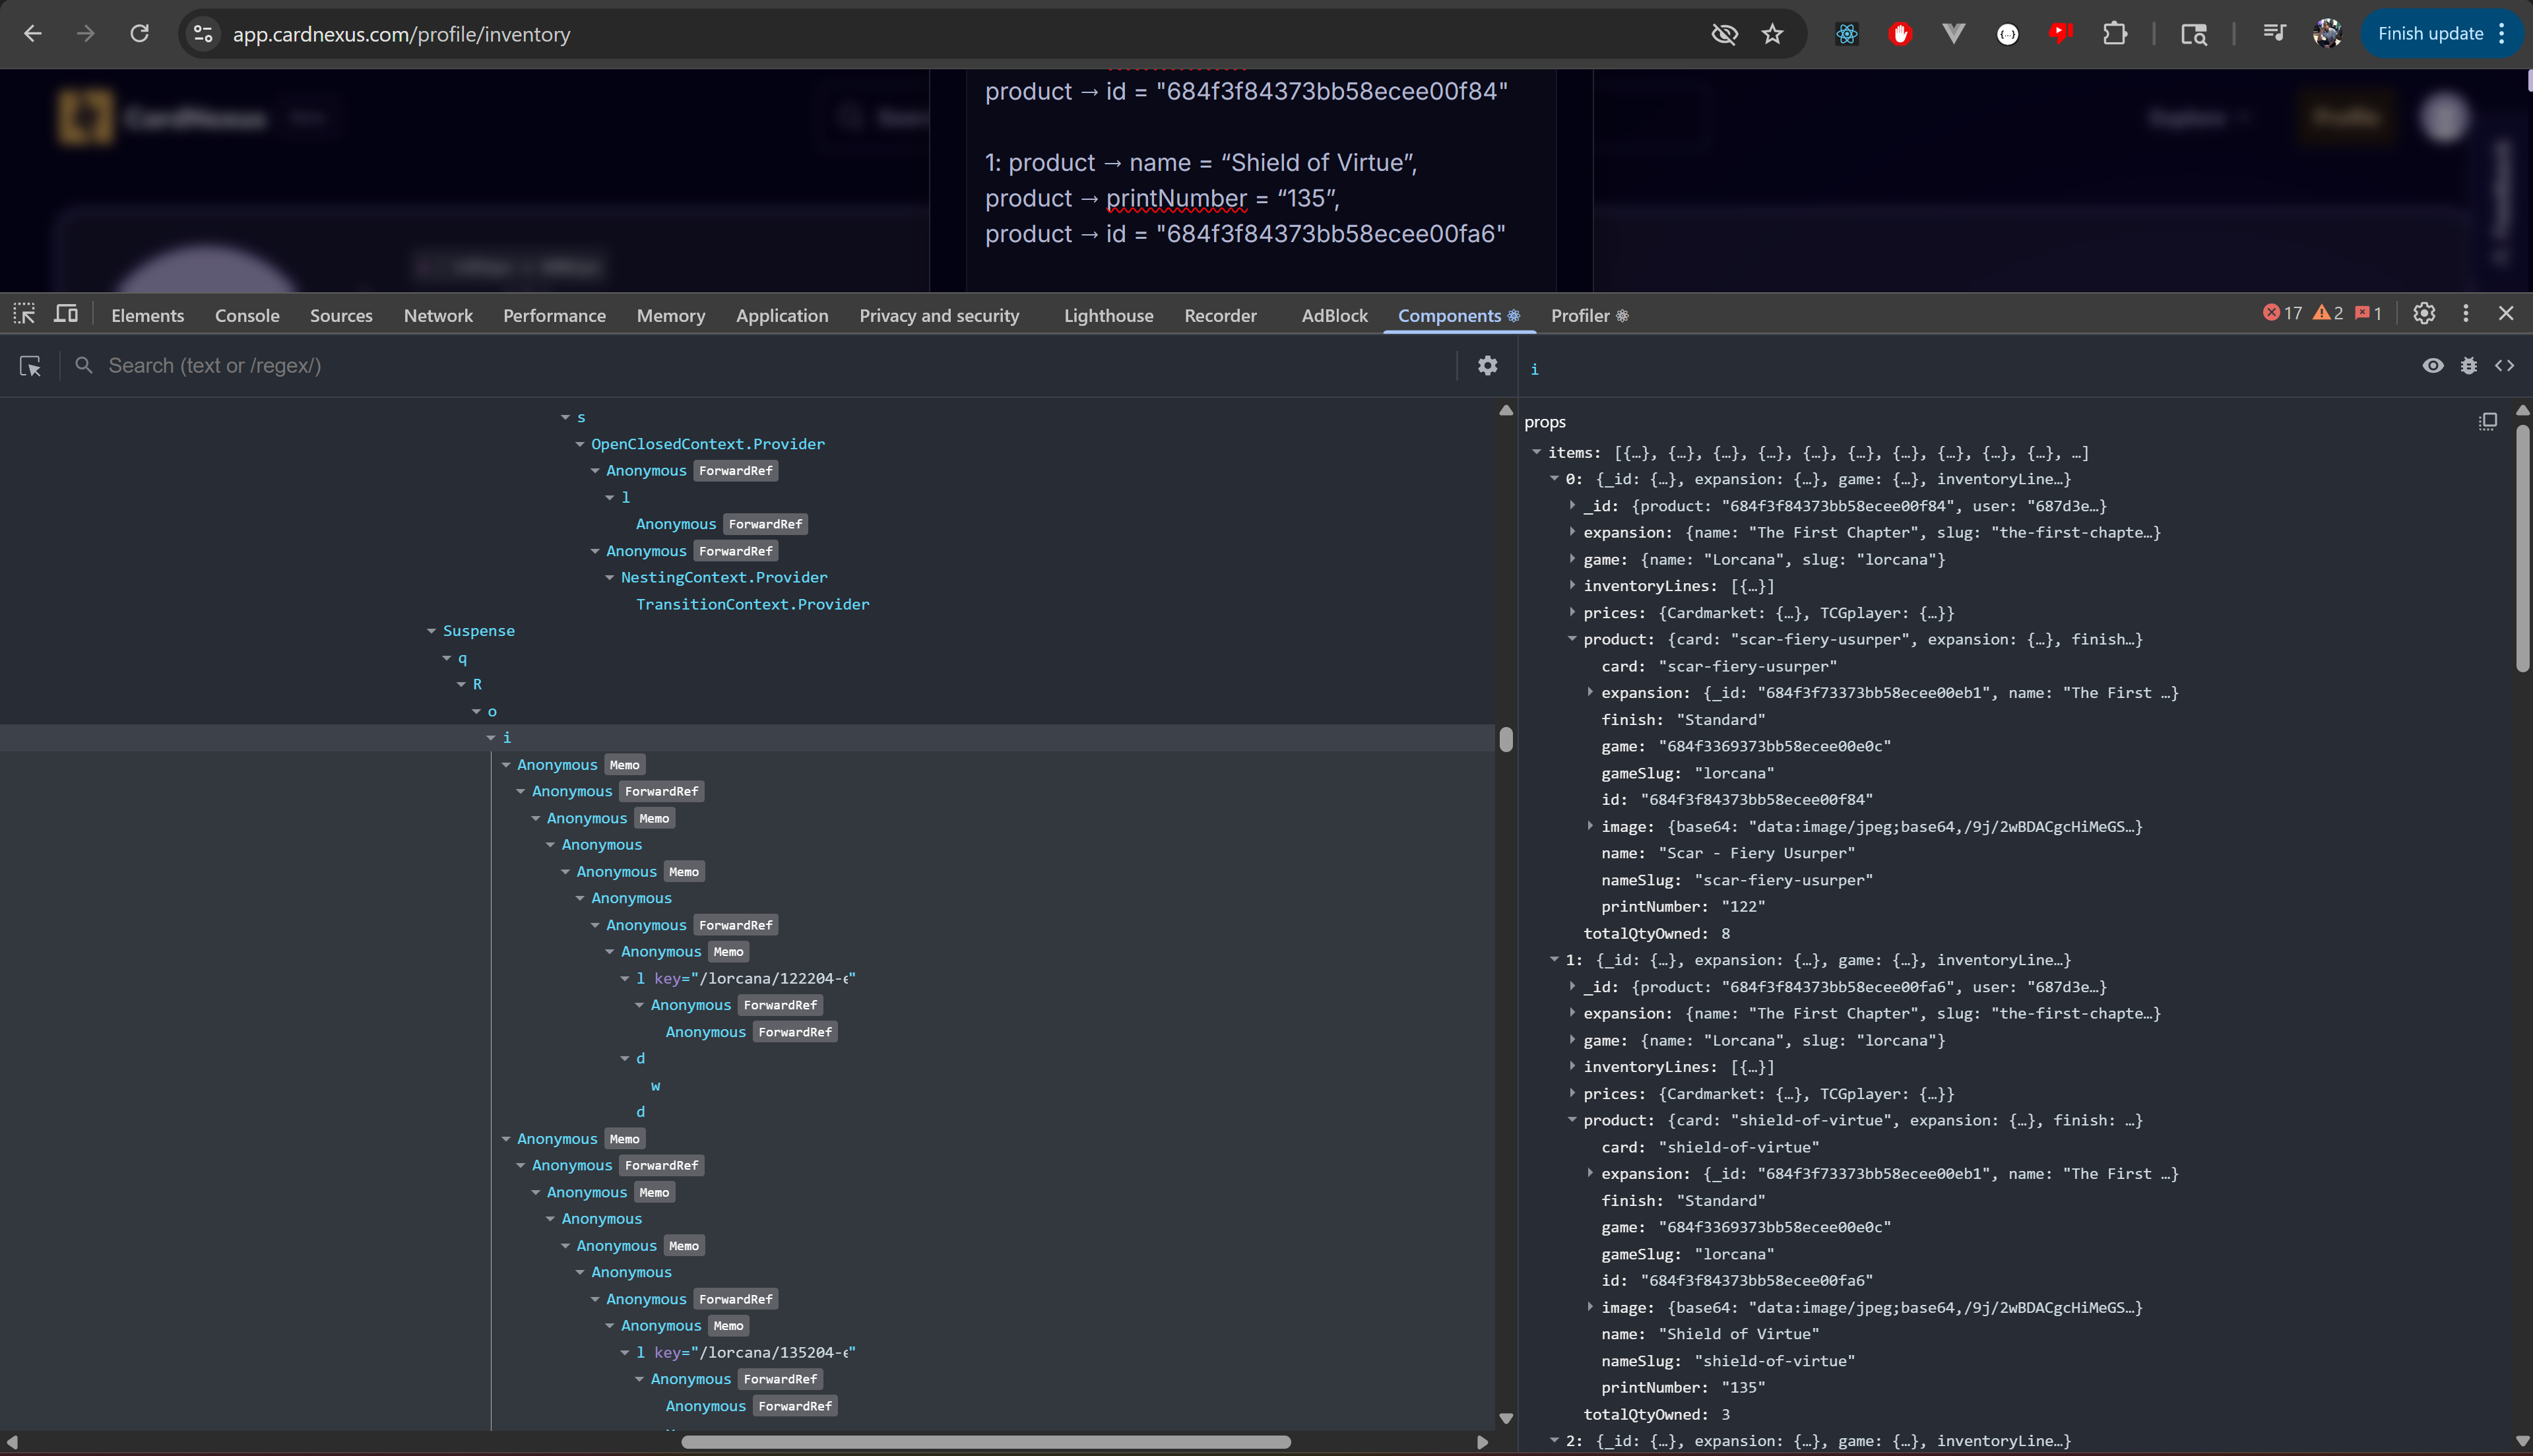Select the name "Shield of Virtue" value

[1739, 1334]
